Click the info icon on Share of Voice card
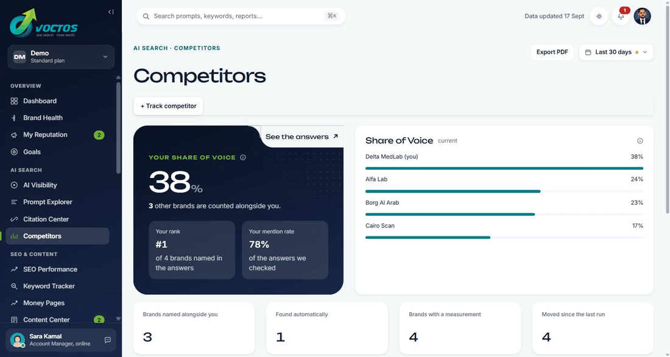This screenshot has height=357, width=670. 640,141
